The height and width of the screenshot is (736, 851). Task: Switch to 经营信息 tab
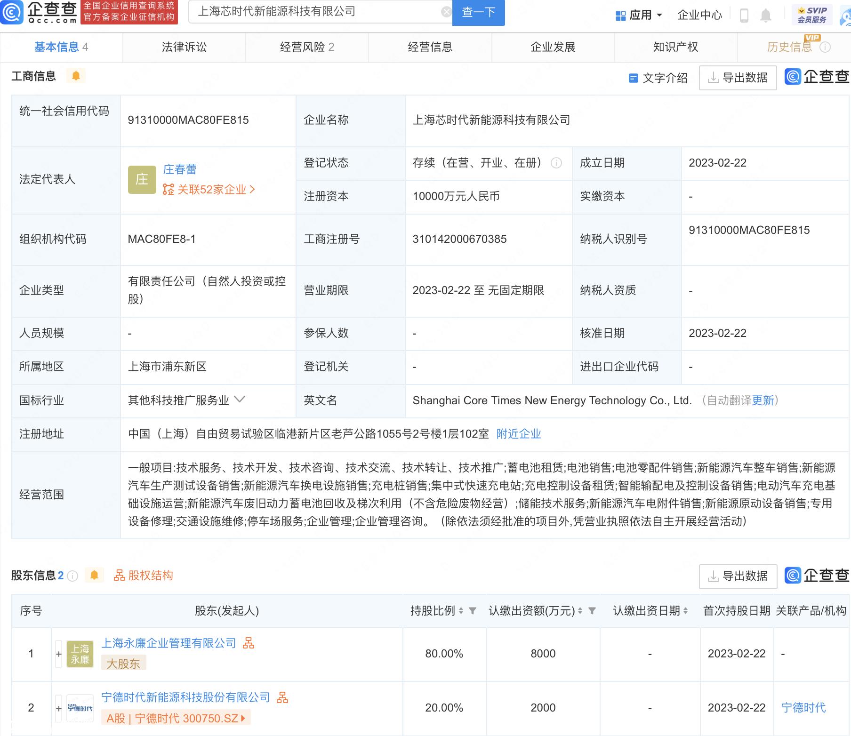pos(430,47)
